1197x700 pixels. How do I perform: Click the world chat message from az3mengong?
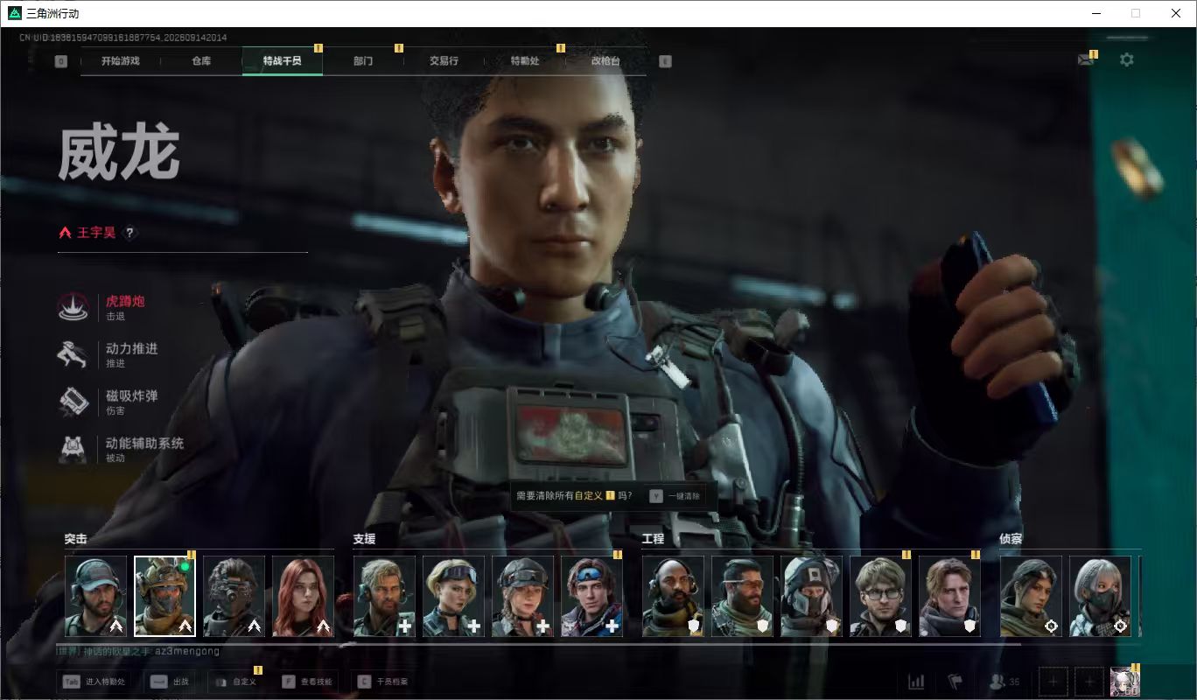pyautogui.click(x=139, y=652)
